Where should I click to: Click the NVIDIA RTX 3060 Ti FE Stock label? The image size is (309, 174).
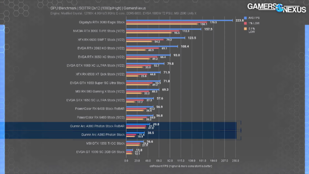[99, 31]
